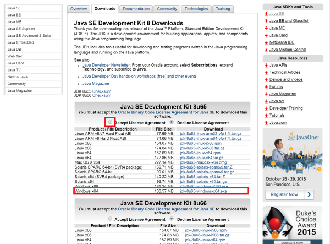Download jdk-8u65-linux-arm32-vfp-hflt.tar.gz

coord(211,134)
